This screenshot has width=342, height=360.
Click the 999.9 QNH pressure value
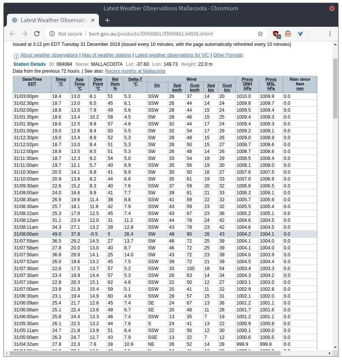[x=242, y=344]
